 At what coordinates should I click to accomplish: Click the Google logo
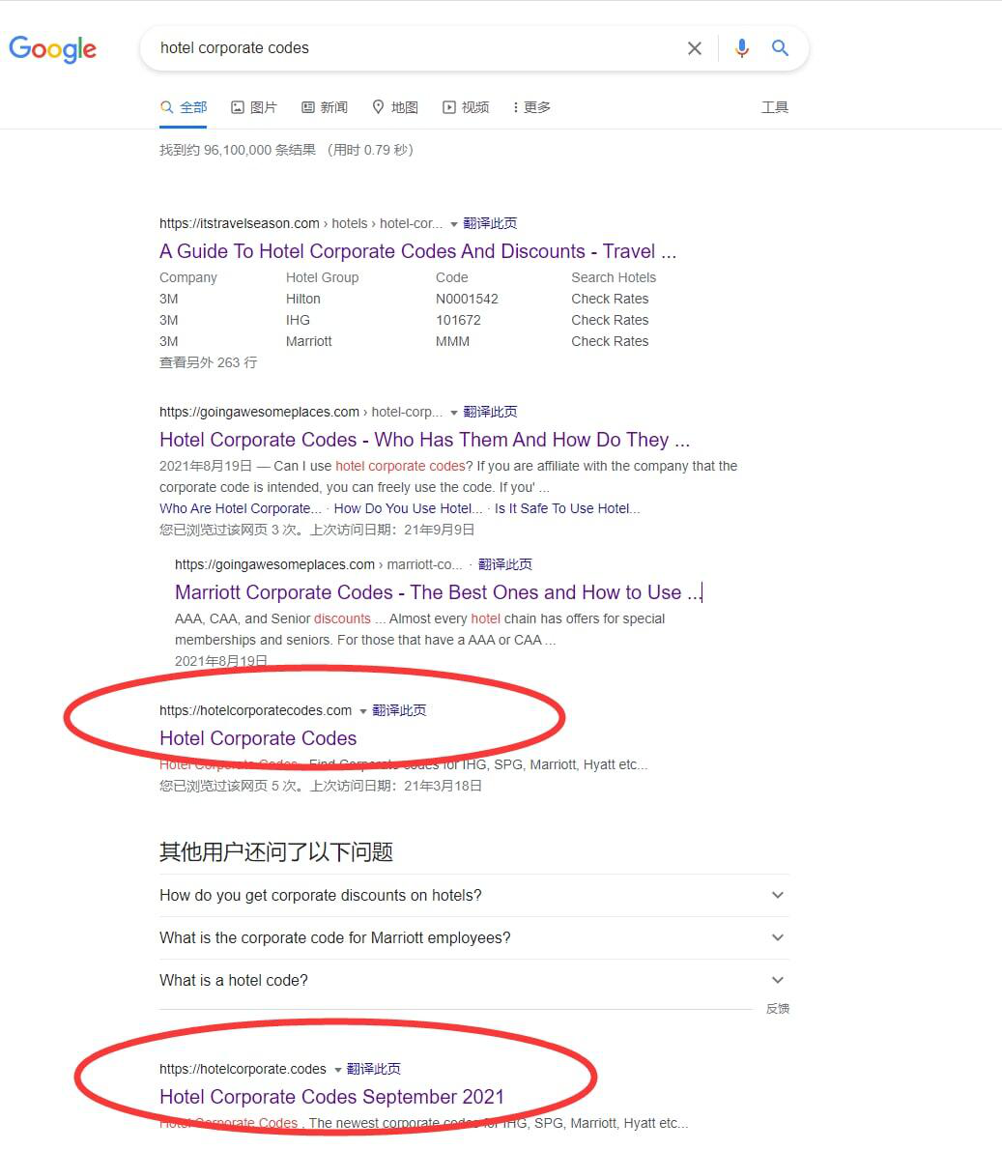(x=53, y=48)
